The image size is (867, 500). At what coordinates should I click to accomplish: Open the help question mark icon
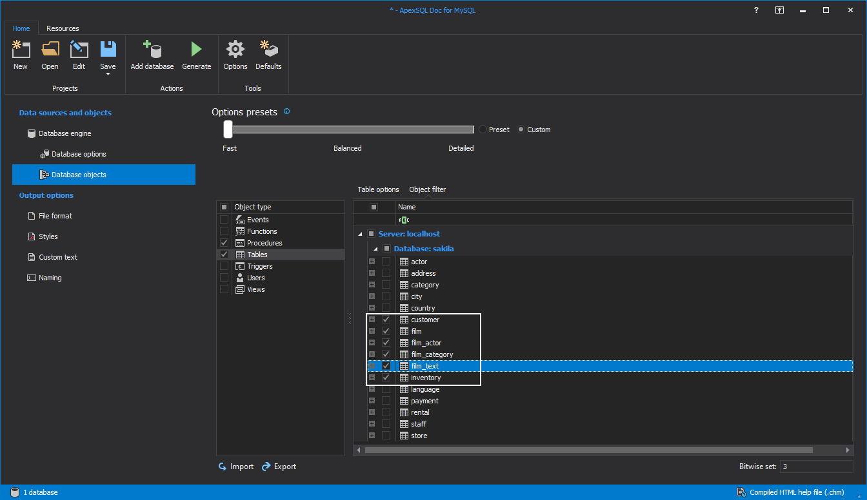pyautogui.click(x=757, y=10)
